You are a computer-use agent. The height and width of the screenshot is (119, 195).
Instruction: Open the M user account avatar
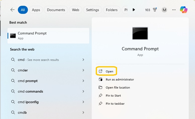point(164,10)
